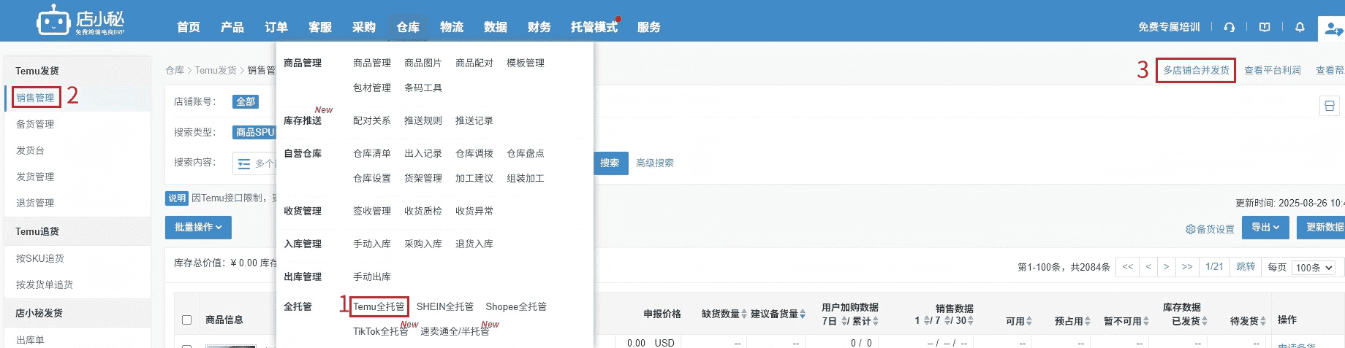This screenshot has height=348, width=1345.
Task: Sort by 可用 inventory column arrows
Action: [1029, 321]
